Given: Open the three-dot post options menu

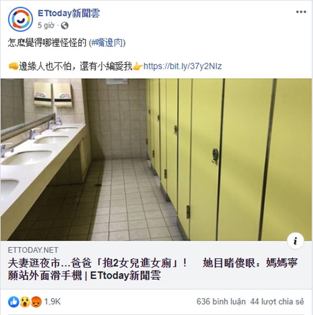Looking at the screenshot, I should (301, 12).
